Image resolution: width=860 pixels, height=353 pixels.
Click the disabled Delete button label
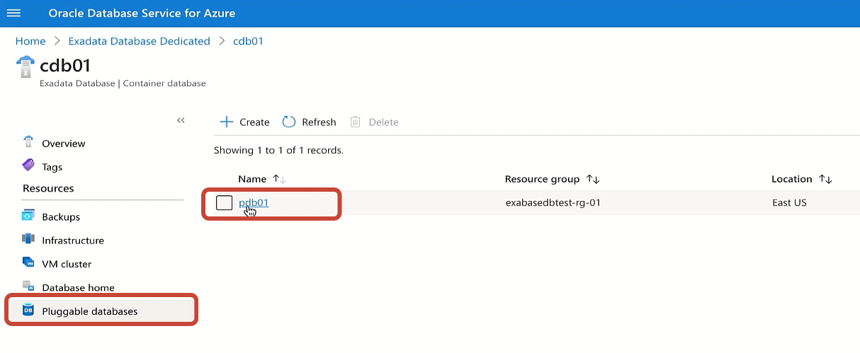point(383,122)
